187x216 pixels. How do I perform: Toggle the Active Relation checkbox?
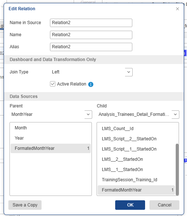[52, 84]
